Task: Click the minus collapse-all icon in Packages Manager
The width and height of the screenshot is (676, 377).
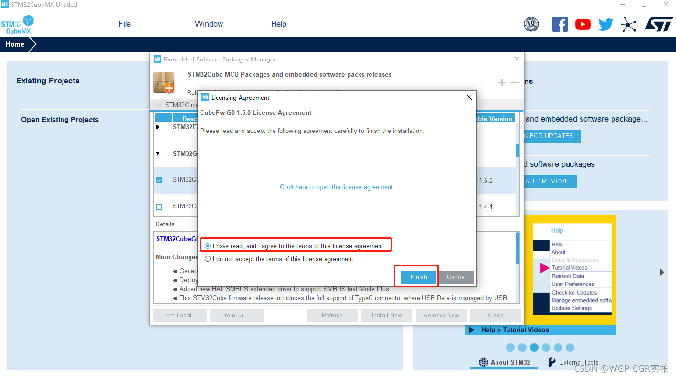Action: coord(515,82)
